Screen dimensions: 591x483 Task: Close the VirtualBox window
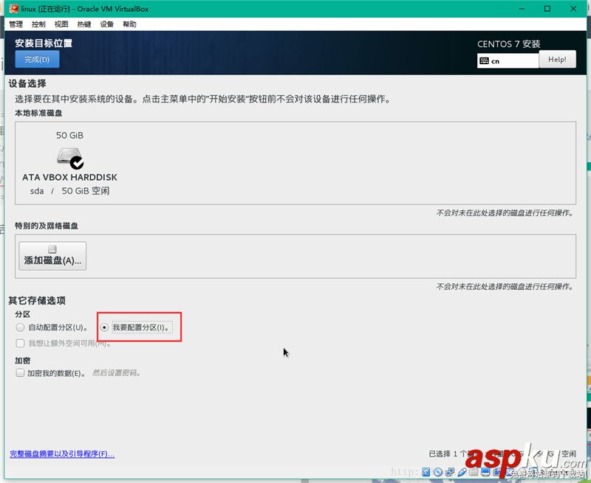[x=573, y=8]
